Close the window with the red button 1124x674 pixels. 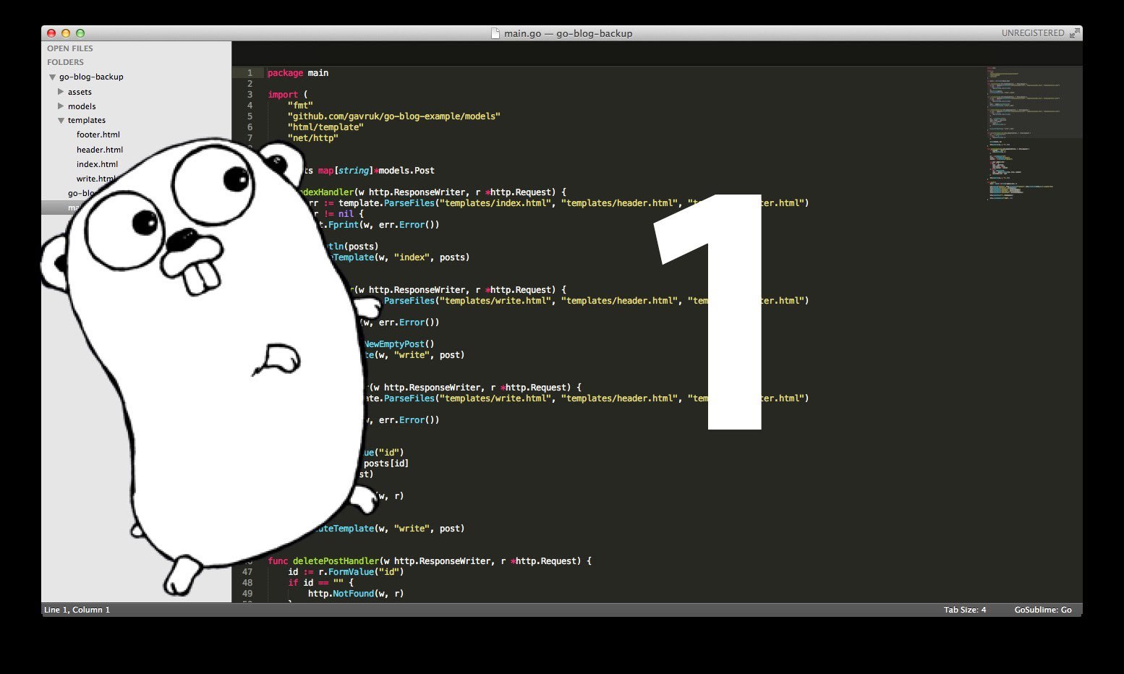click(51, 33)
